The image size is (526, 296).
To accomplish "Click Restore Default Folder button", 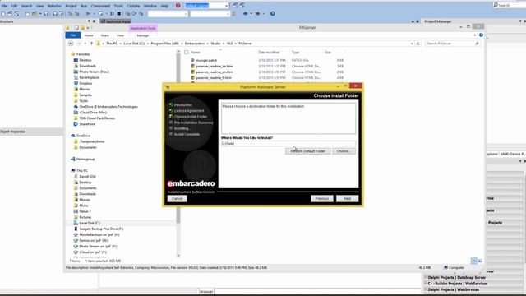I will pyautogui.click(x=307, y=151).
